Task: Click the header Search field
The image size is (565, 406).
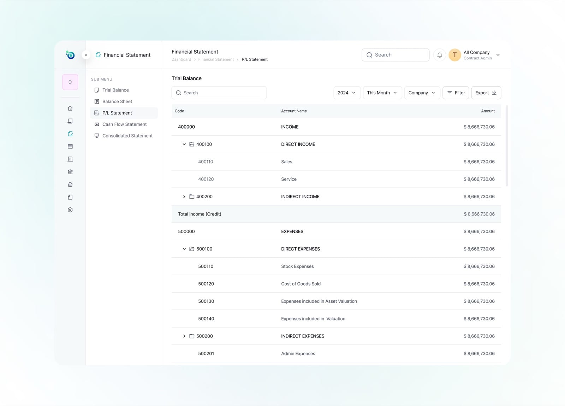Action: click(395, 55)
